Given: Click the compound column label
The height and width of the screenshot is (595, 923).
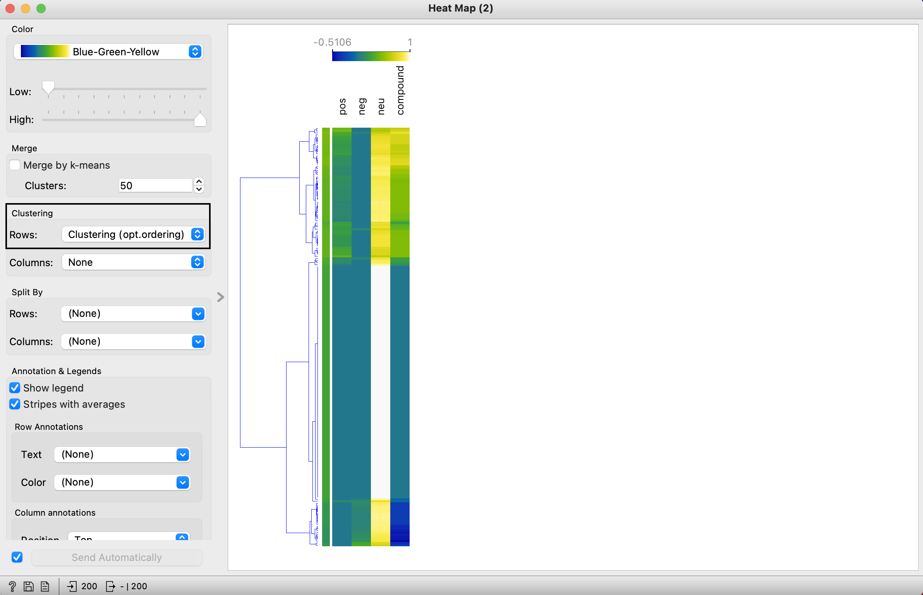Looking at the screenshot, I should coord(400,90).
